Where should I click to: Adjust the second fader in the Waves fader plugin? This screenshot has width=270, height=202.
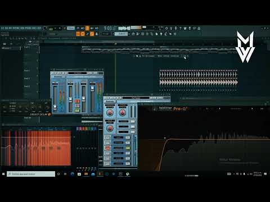click(x=70, y=99)
